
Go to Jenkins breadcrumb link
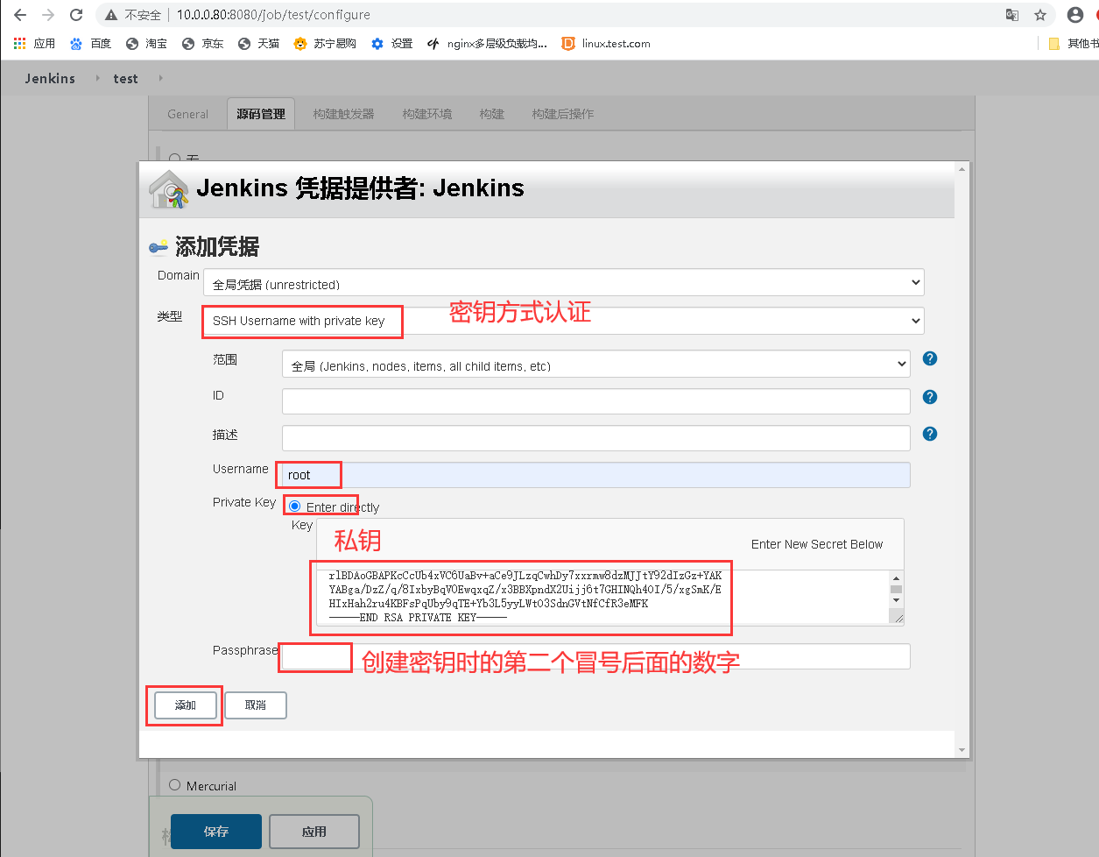[50, 78]
